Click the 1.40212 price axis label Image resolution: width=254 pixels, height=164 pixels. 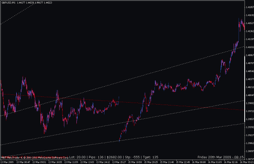point(250,87)
